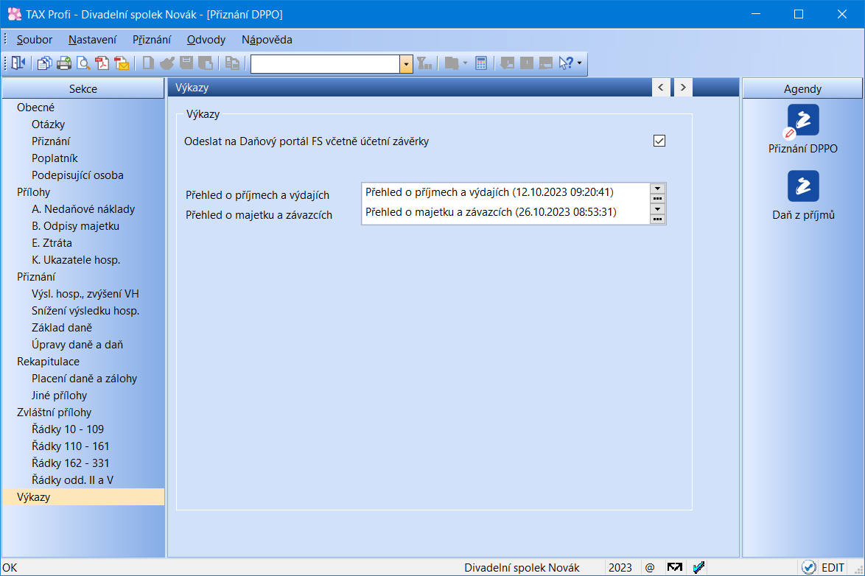The image size is (865, 576).
Task: Open dropdown of Přehled o majetku a závazcích field
Action: click(657, 209)
